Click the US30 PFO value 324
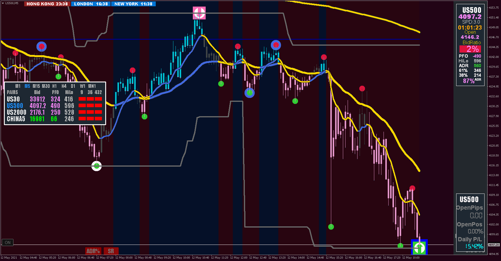The height and width of the screenshot is (261, 501). tap(55, 99)
